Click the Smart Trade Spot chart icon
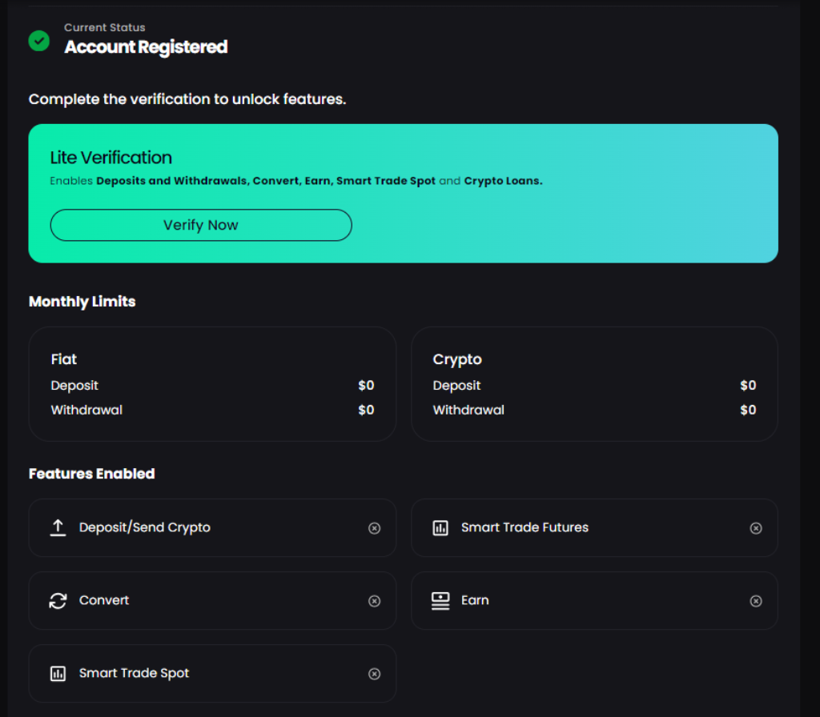The height and width of the screenshot is (717, 820). pyautogui.click(x=58, y=674)
